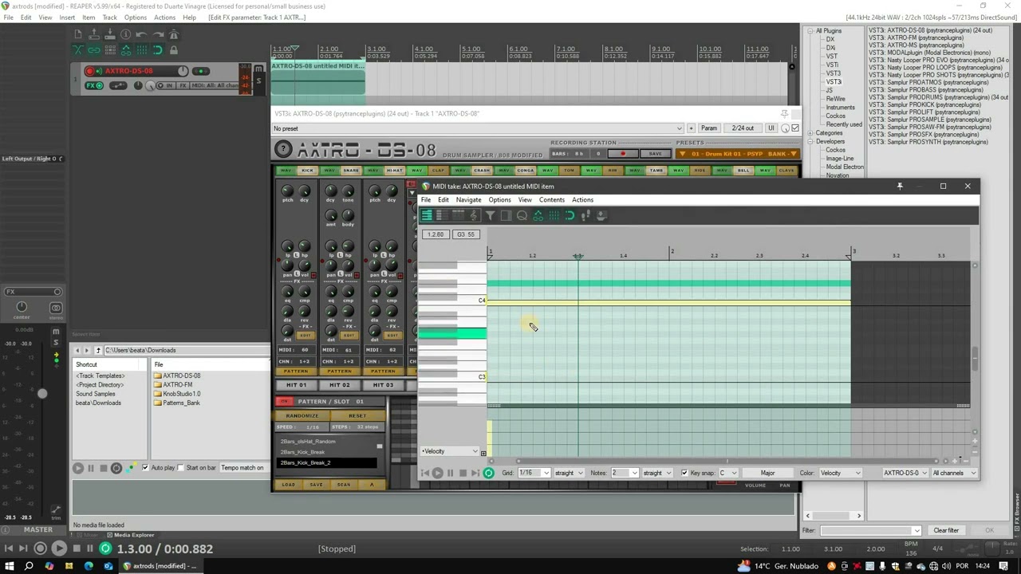Undo last action in main toolbar

coord(142,34)
